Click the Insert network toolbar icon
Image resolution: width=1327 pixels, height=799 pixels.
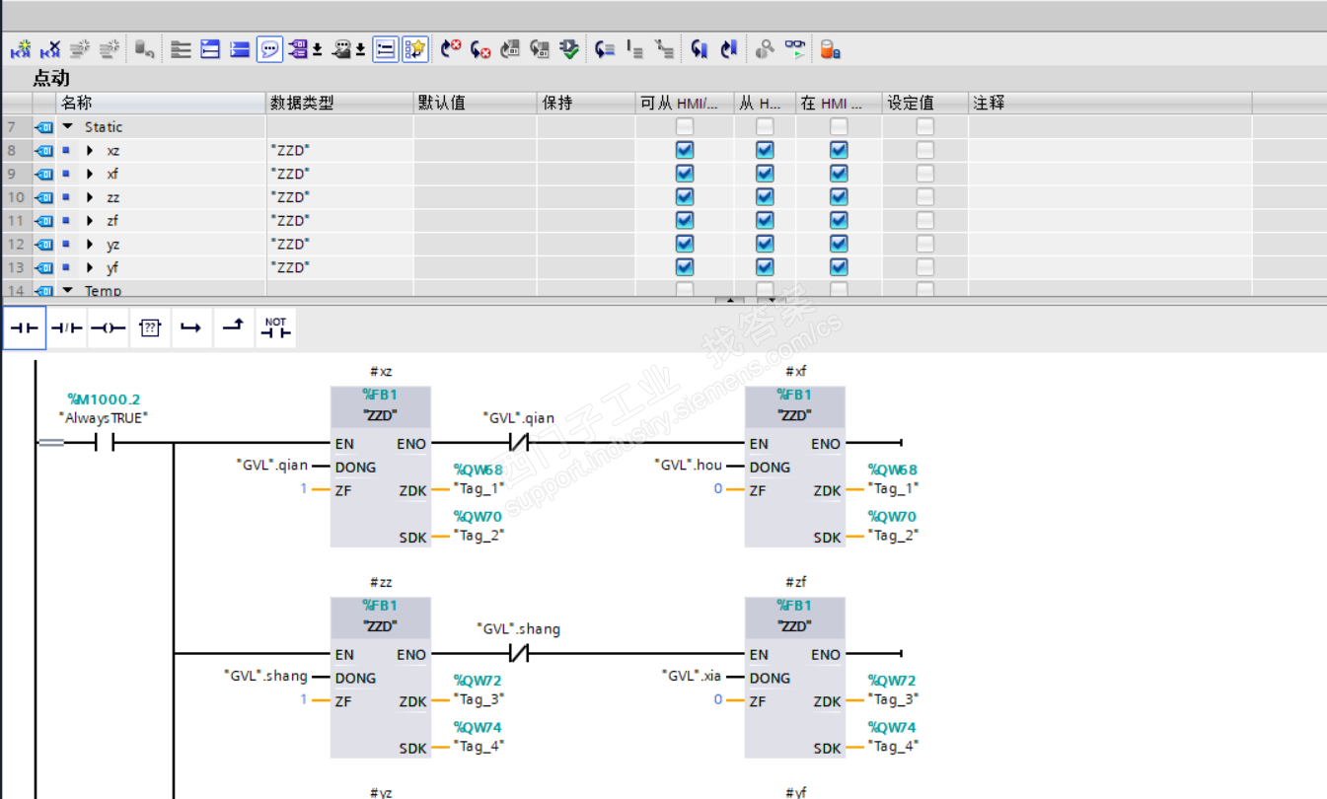tap(21, 48)
